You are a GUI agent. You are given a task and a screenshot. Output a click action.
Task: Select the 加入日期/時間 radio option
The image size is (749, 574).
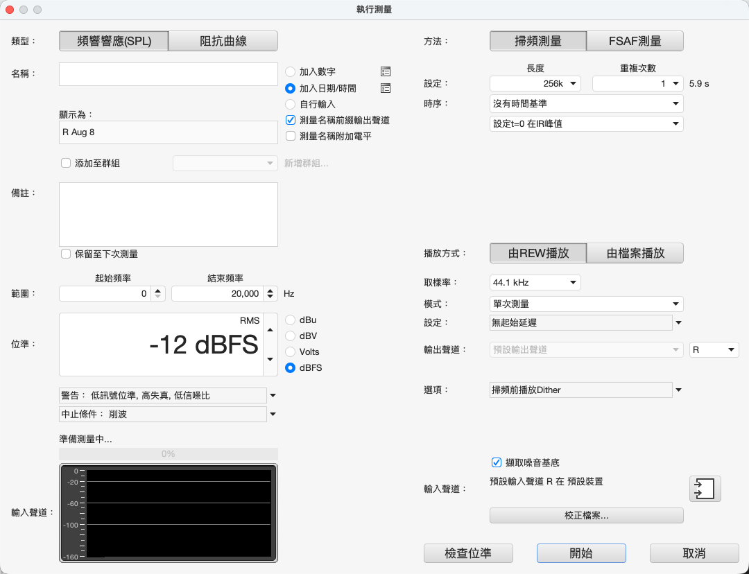pos(290,88)
